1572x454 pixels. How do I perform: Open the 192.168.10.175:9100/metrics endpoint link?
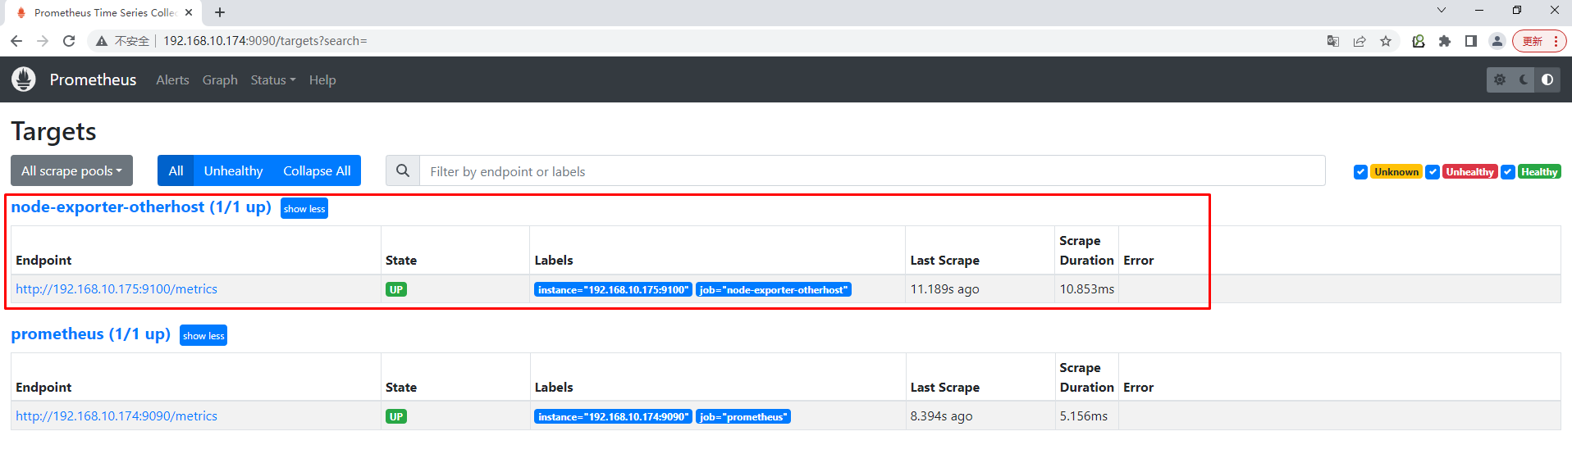[x=117, y=288]
